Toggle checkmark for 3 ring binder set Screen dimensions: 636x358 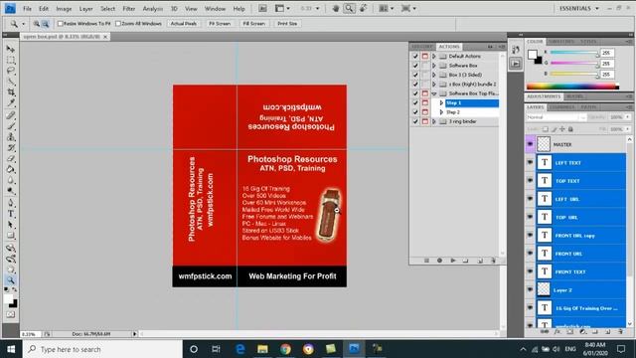tap(415, 121)
